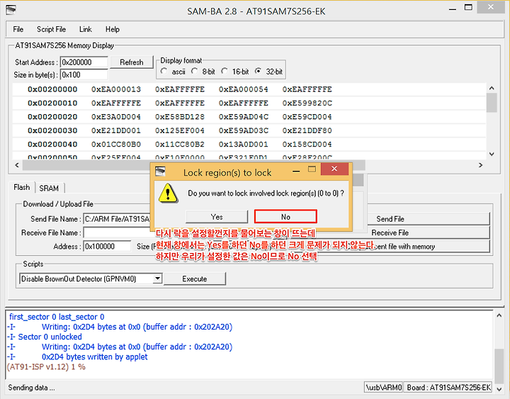Choose No in lock region dialog
Viewport: 510px width, 399px height.
pyautogui.click(x=285, y=217)
